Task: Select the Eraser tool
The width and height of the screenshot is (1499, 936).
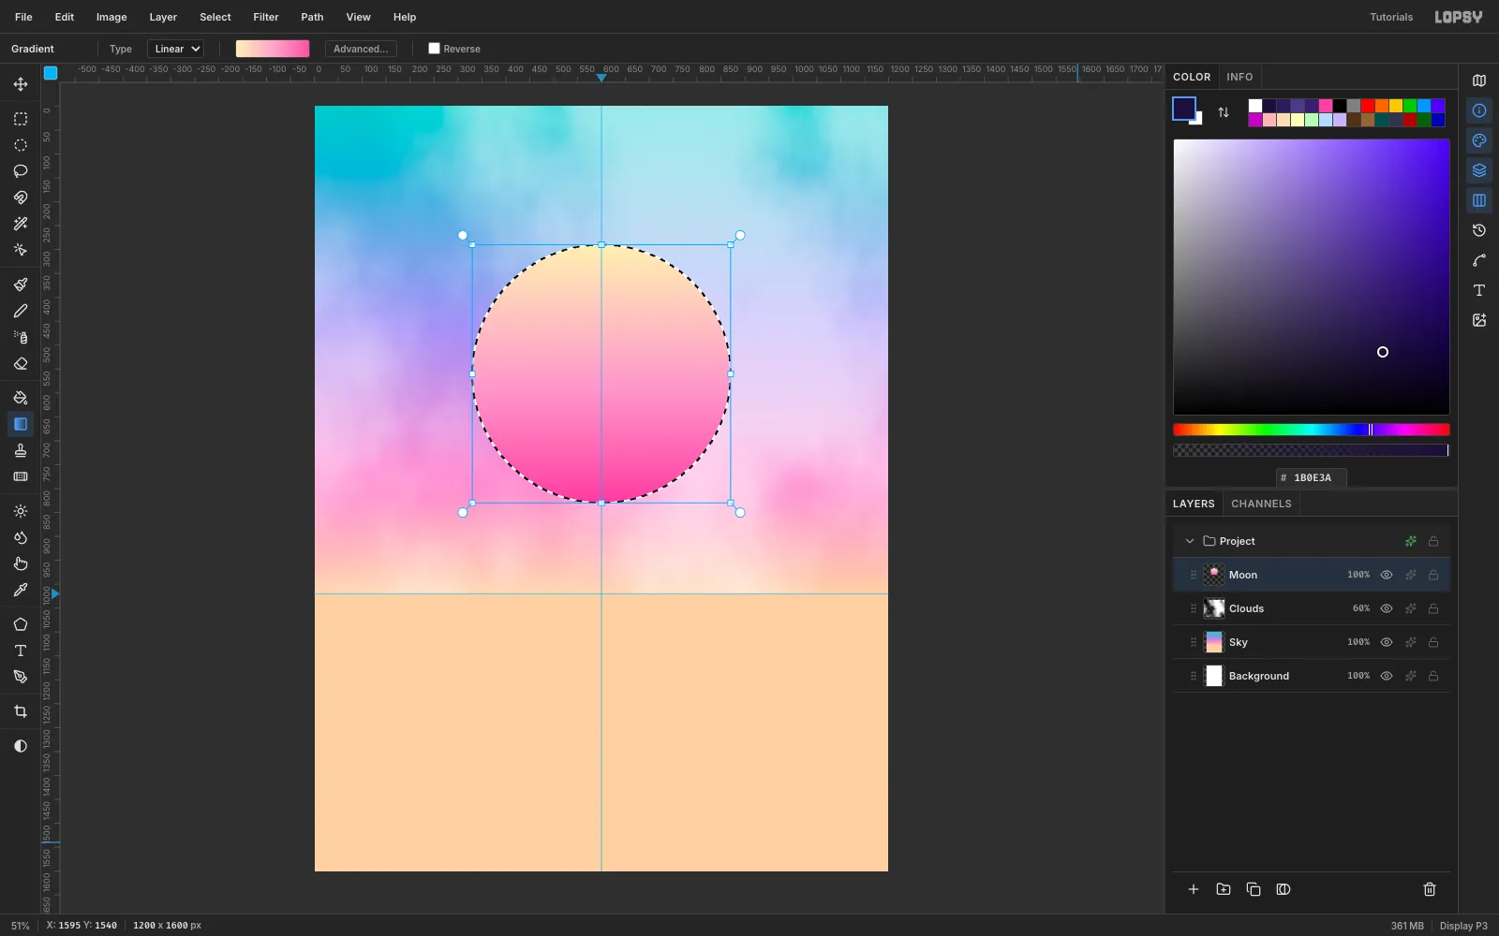Action: 21,363
